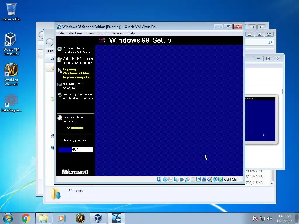Open the Input menu
Image resolution: width=299 pixels, height=224 pixels.
102,33
